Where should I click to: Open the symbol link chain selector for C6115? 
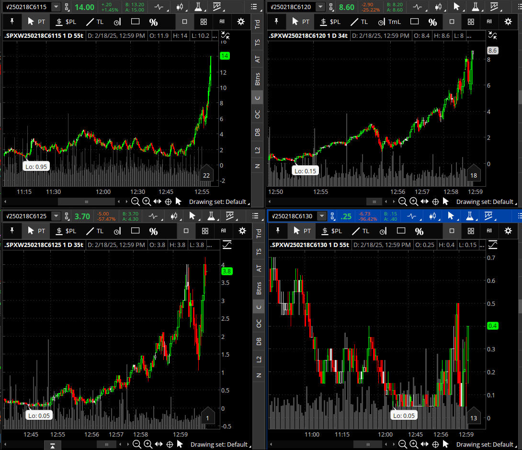67,7
